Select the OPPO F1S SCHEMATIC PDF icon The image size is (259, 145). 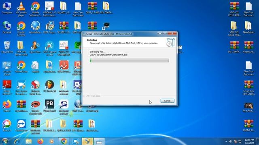64,48
